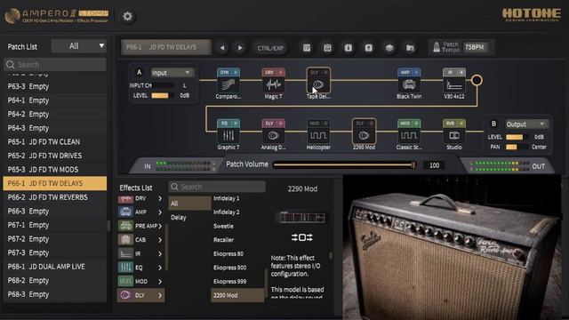
Task: Select the All filter in effects list
Action: click(189, 204)
